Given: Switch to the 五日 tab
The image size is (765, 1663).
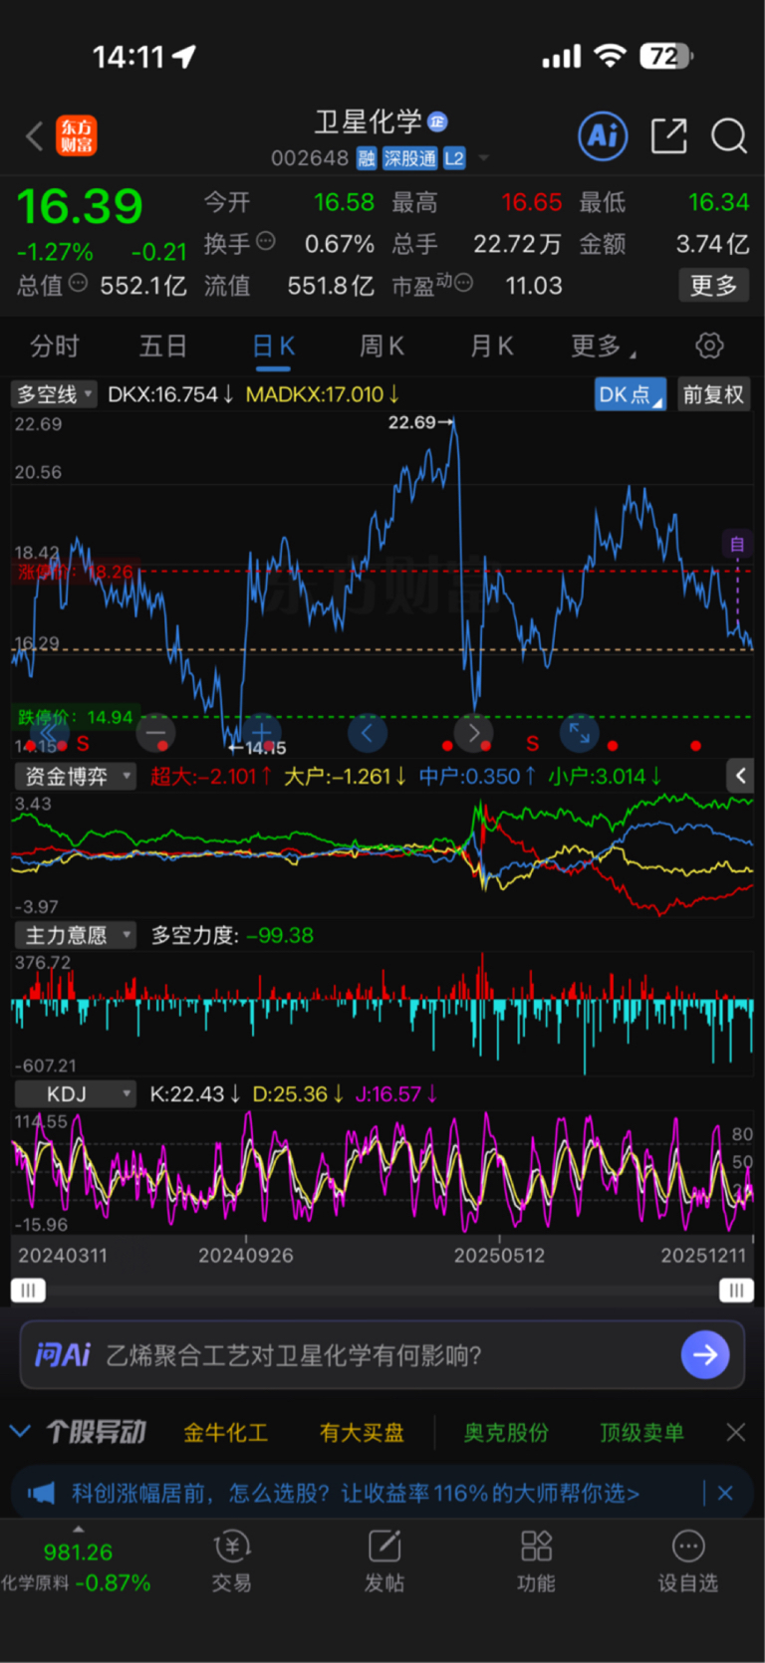Looking at the screenshot, I should [x=163, y=347].
